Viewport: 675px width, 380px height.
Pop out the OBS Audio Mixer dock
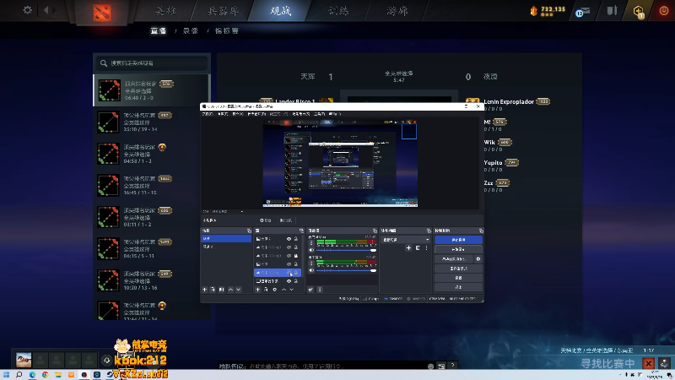[x=375, y=231]
